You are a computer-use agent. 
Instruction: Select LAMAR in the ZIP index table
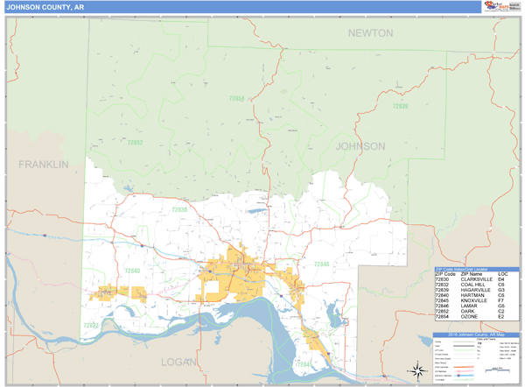coord(469,306)
